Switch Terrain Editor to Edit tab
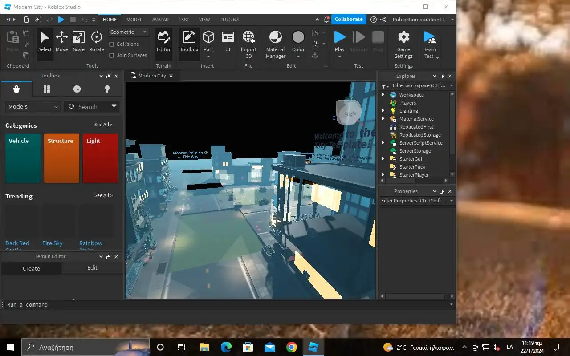 pyautogui.click(x=92, y=268)
